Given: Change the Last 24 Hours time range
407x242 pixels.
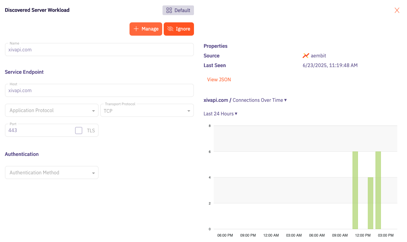Looking at the screenshot, I should 221,114.
